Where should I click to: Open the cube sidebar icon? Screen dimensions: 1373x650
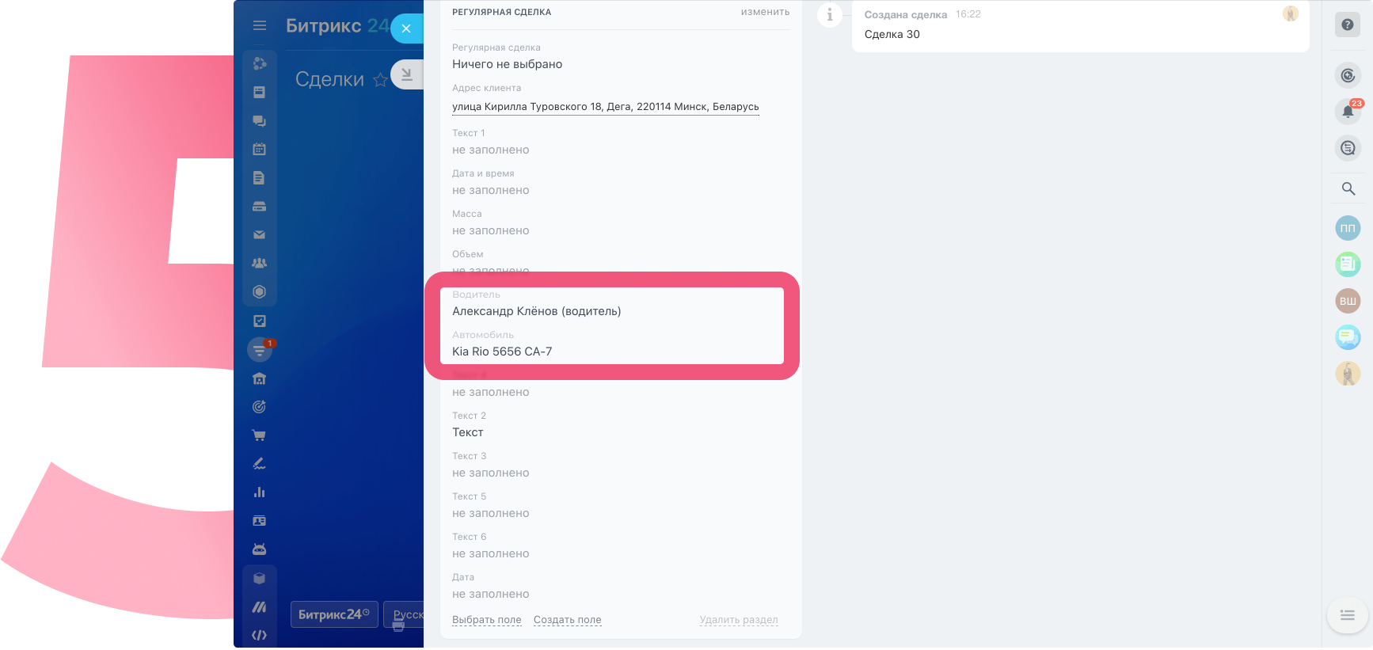click(x=259, y=579)
